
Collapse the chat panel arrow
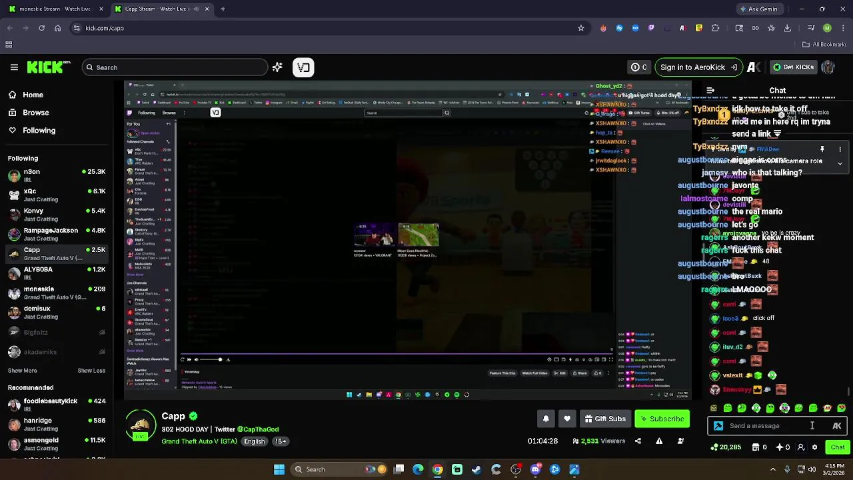(710, 90)
